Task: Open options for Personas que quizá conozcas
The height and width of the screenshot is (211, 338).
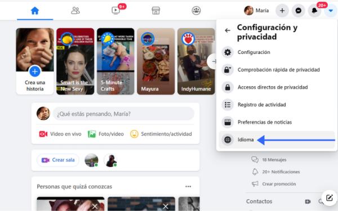Action: 188,186
